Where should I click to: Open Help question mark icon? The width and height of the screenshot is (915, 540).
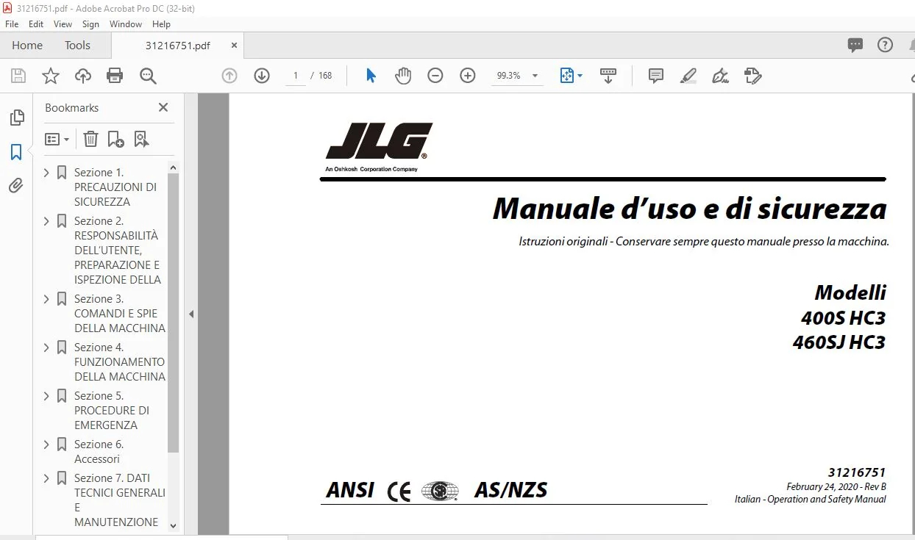(886, 45)
